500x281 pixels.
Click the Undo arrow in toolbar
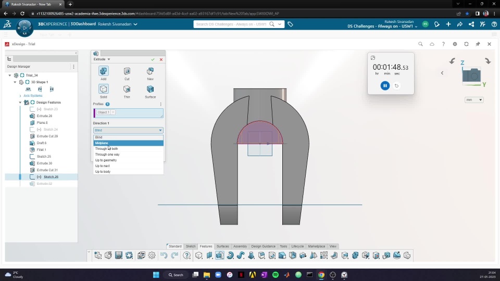tap(164, 255)
